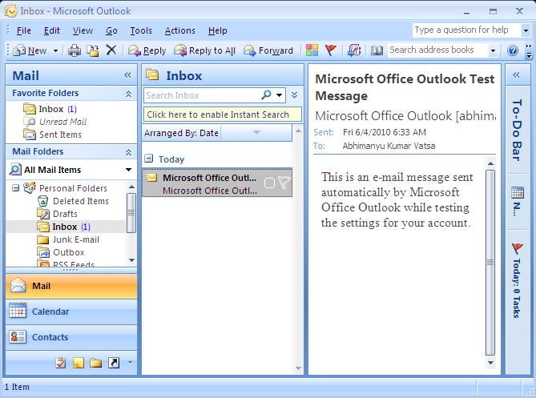Viewport: 536px width, 398px height.
Task: Select the Junk E-mail folder
Action: pyautogui.click(x=68, y=239)
